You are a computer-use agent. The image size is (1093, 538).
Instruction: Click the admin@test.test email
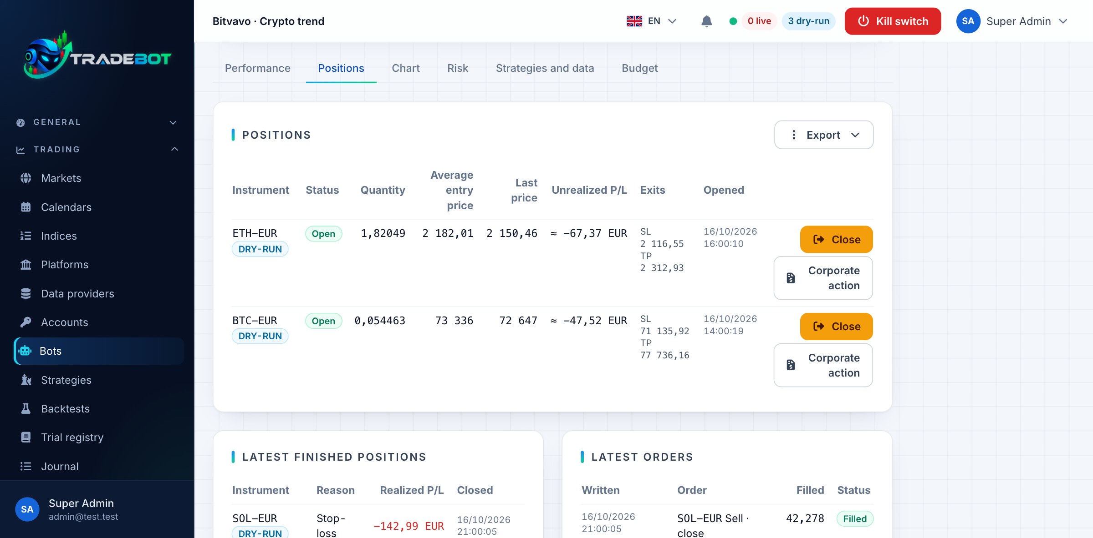[83, 517]
